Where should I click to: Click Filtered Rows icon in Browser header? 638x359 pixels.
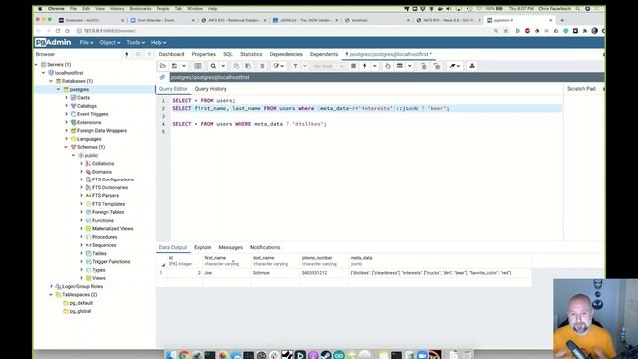coord(149,54)
